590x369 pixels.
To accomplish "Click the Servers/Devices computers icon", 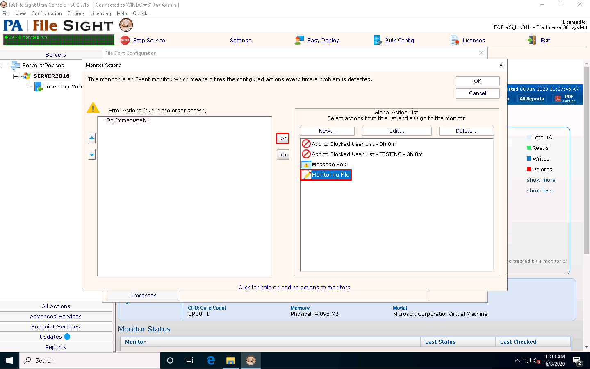I will click(x=16, y=65).
